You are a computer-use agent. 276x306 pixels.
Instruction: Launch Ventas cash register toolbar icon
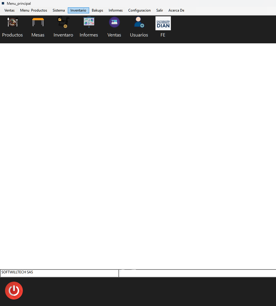click(x=114, y=23)
